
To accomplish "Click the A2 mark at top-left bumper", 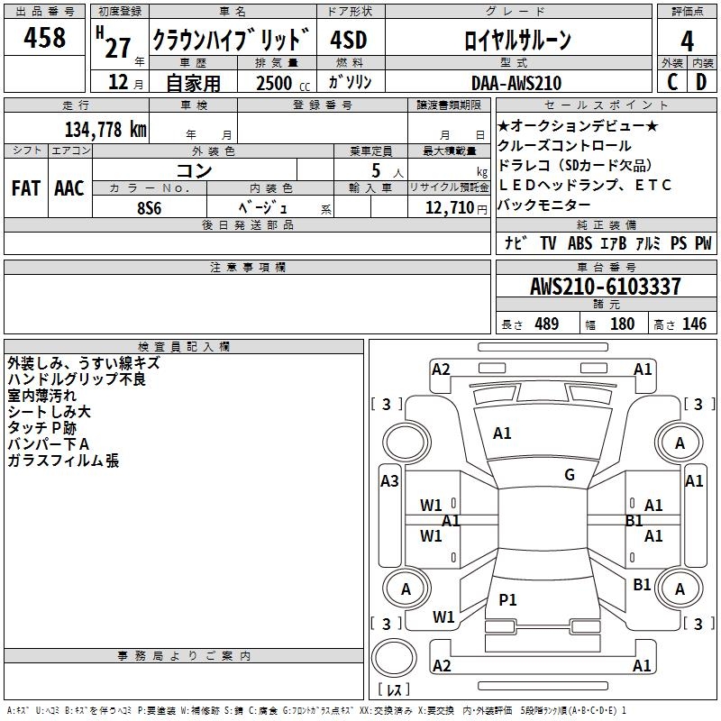I will [441, 369].
